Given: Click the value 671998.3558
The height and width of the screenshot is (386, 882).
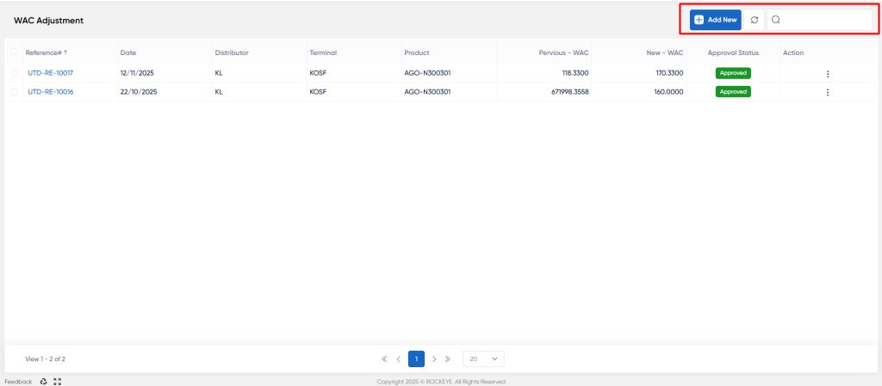Looking at the screenshot, I should 570,92.
